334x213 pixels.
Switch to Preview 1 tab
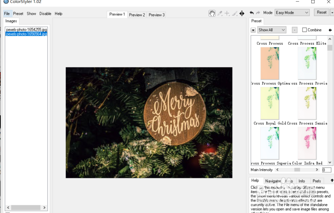117,14
